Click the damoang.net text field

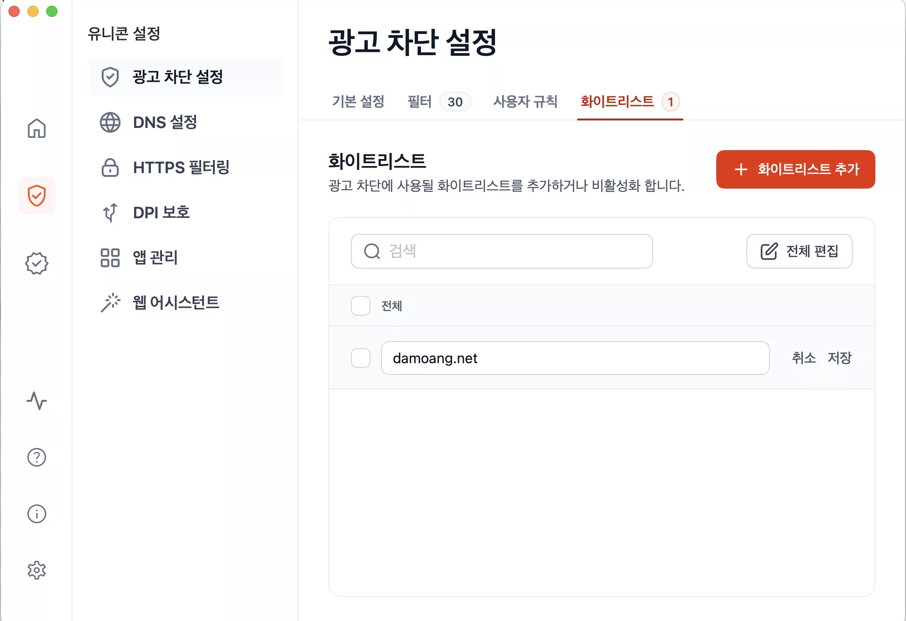(x=575, y=358)
